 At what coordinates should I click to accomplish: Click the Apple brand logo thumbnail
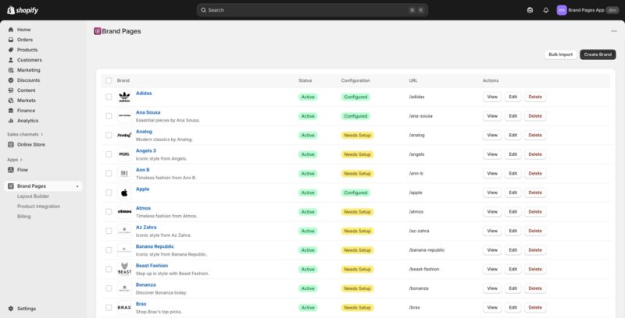(124, 193)
